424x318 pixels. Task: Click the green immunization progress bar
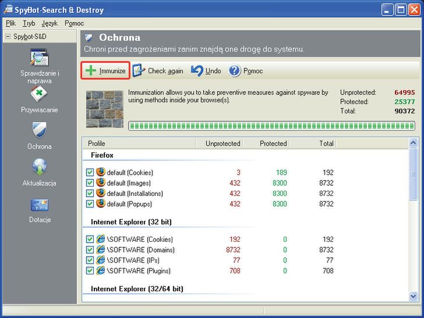tap(271, 126)
